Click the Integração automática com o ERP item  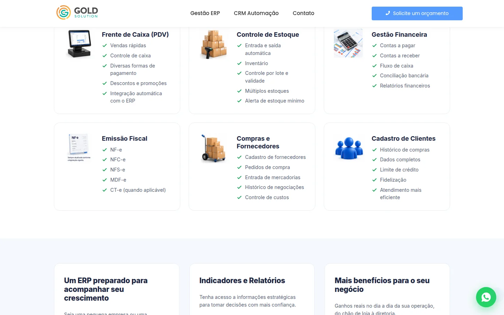(136, 97)
